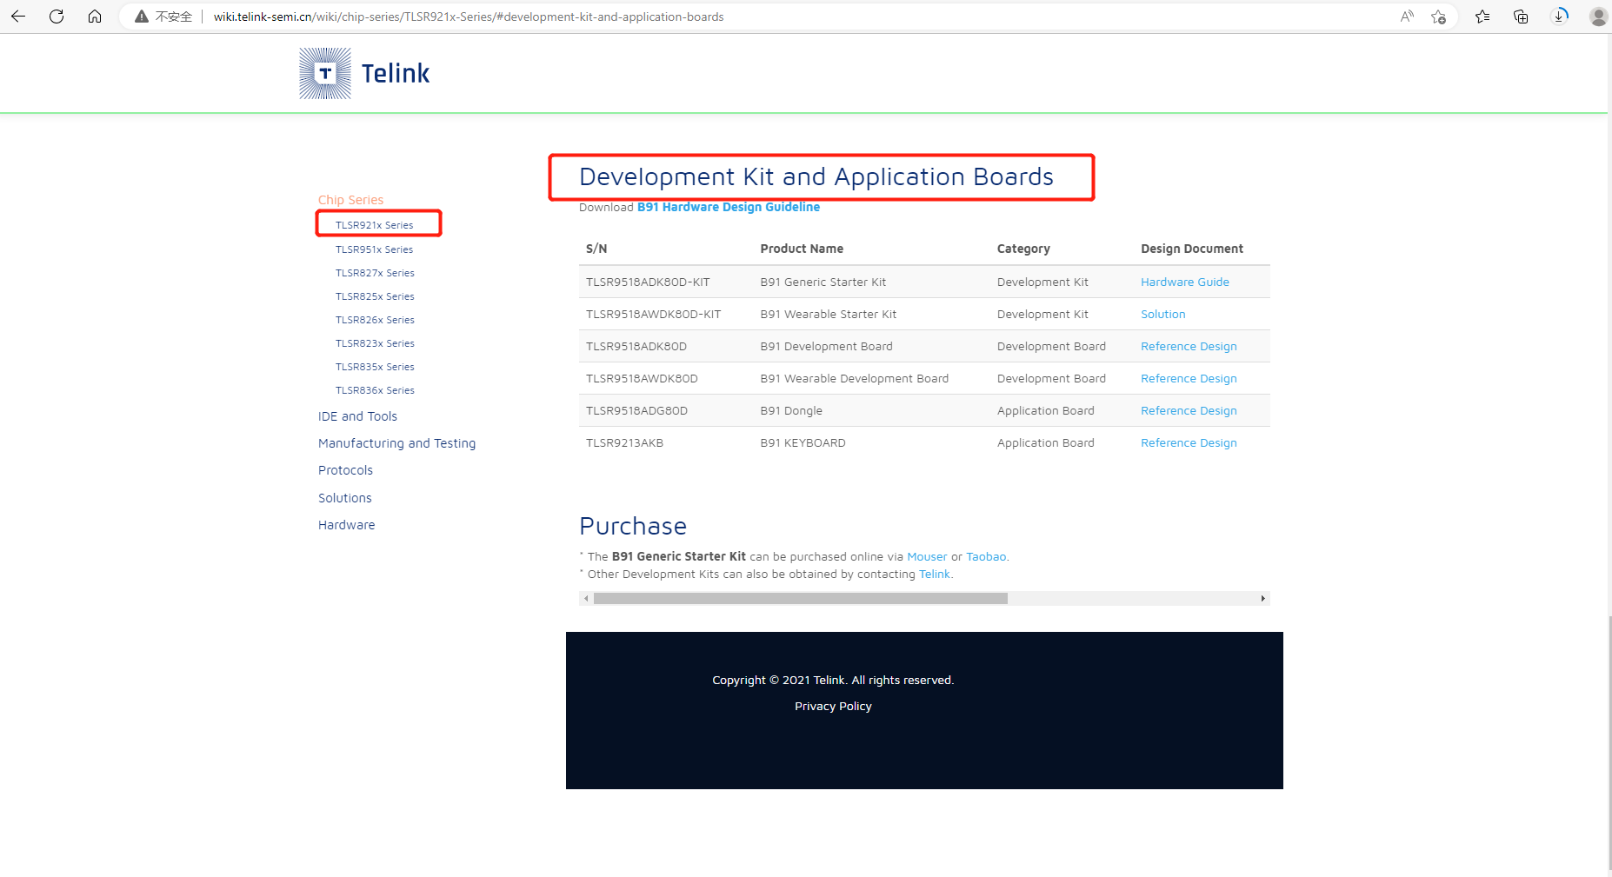Open the browser profile menu

(1598, 16)
